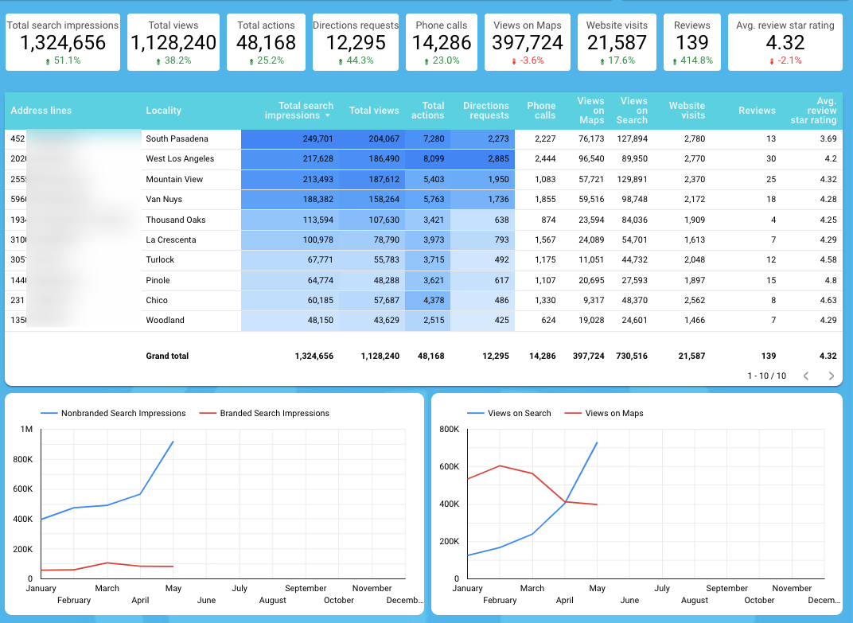The image size is (853, 623).
Task: Click the green up arrow under Reviews scorecard
Action: pyautogui.click(x=675, y=61)
